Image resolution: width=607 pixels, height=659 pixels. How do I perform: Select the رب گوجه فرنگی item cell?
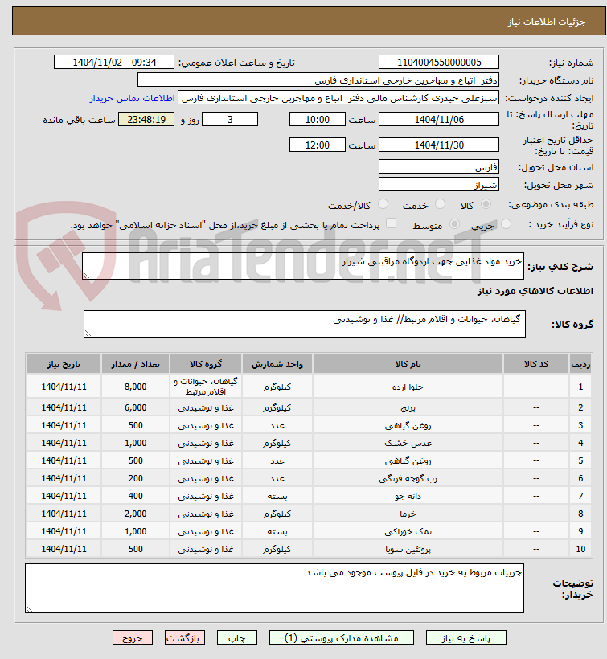pyautogui.click(x=408, y=478)
